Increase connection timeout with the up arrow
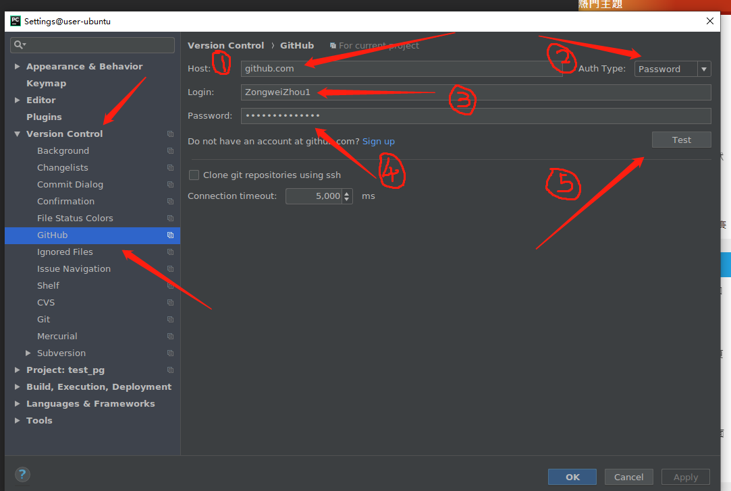Viewport: 731px width, 491px height. click(x=346, y=193)
